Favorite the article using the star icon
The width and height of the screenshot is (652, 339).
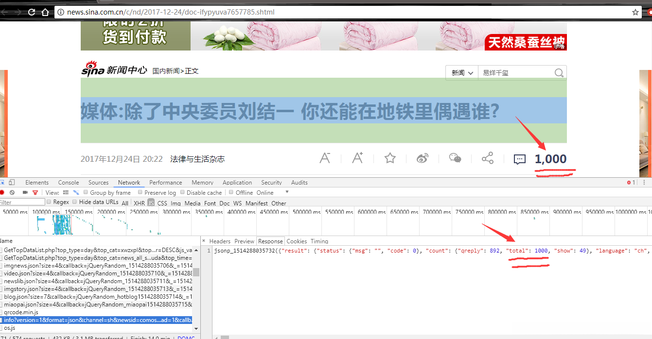pyautogui.click(x=390, y=158)
